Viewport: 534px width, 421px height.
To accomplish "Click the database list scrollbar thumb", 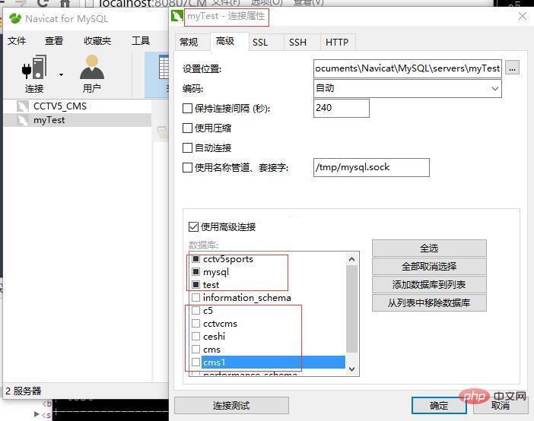I will tap(351, 309).
